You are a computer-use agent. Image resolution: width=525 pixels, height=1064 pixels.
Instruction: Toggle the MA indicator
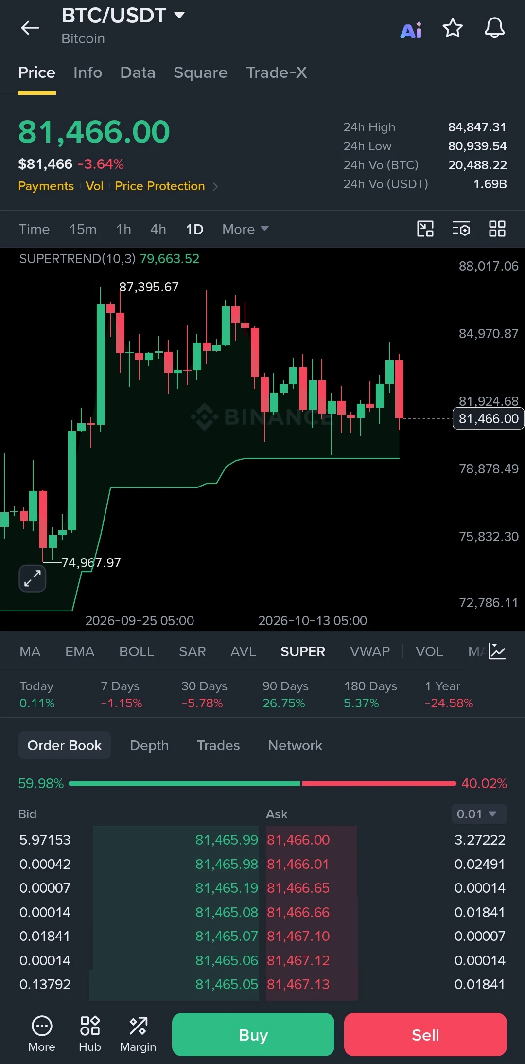point(30,651)
